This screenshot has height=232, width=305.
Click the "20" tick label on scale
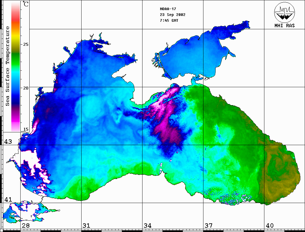(x=26, y=88)
